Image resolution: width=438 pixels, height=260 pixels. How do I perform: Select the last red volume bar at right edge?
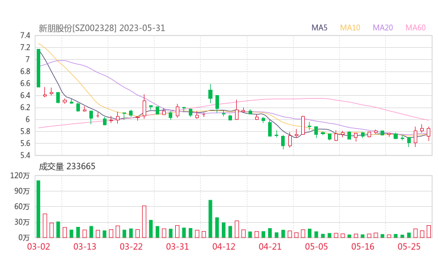pos(429,232)
